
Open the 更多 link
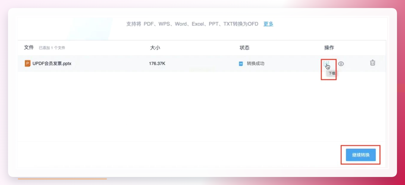(x=268, y=24)
